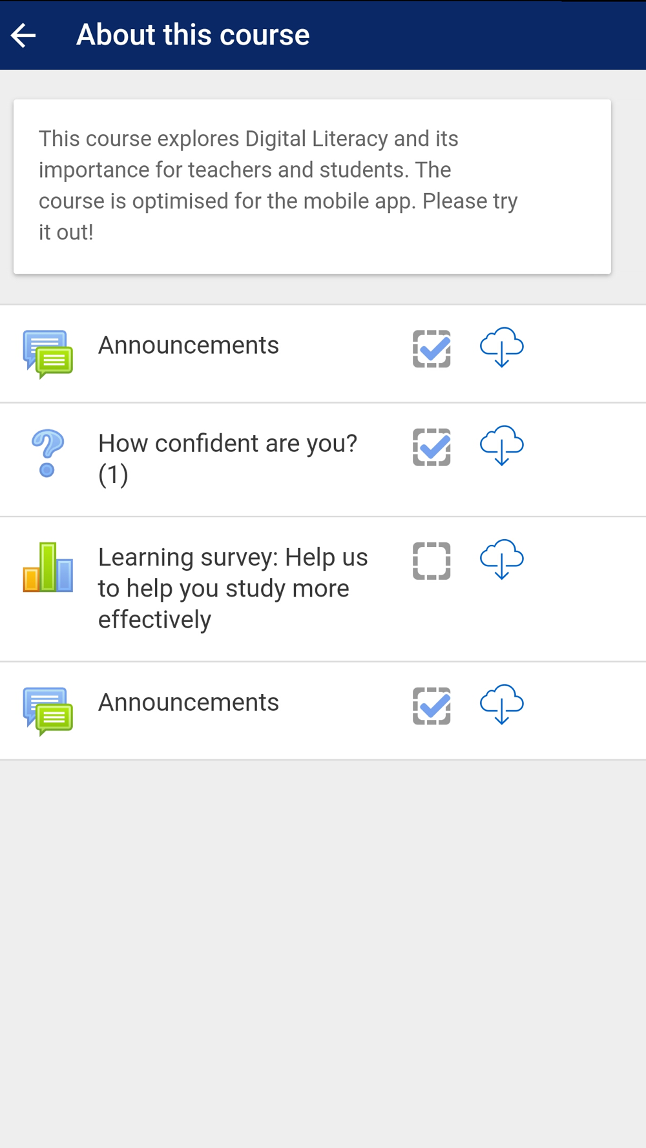The image size is (646, 1148).
Task: Download the Learning survey activity
Action: pos(502,559)
